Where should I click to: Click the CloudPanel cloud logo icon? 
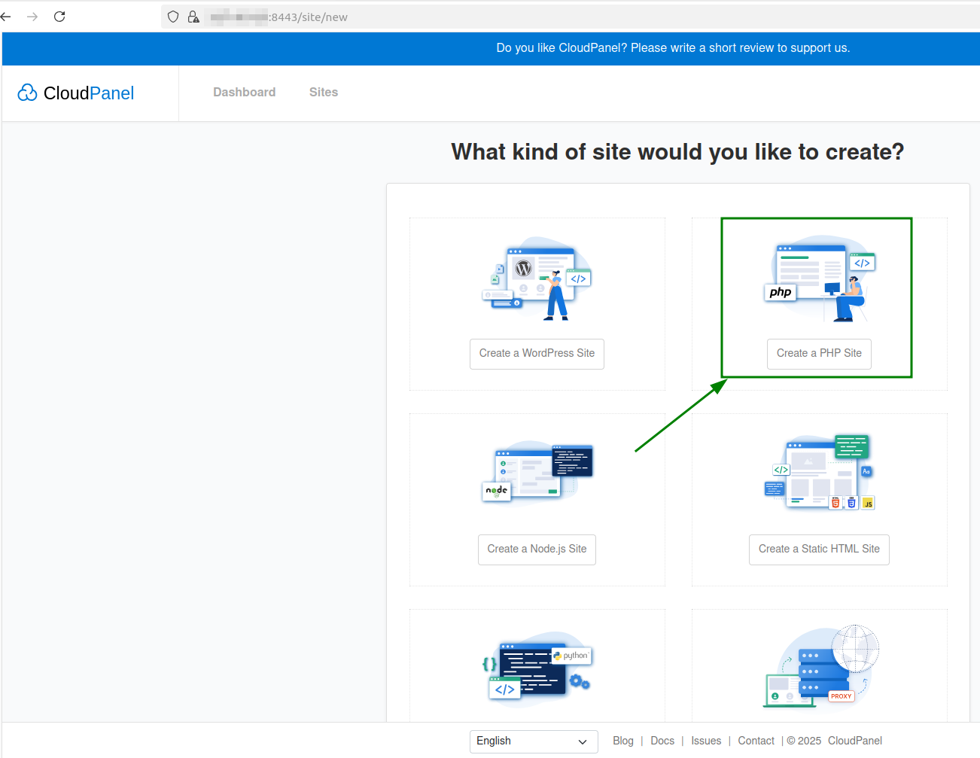pyautogui.click(x=28, y=93)
